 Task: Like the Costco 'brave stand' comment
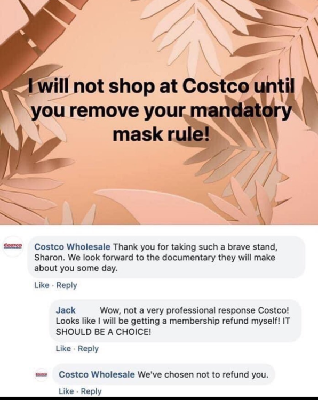pyautogui.click(x=42, y=285)
